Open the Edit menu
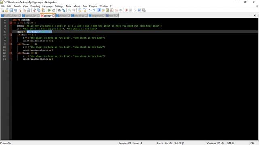The width and height of the screenshot is (259, 145). pyautogui.click(x=9, y=6)
